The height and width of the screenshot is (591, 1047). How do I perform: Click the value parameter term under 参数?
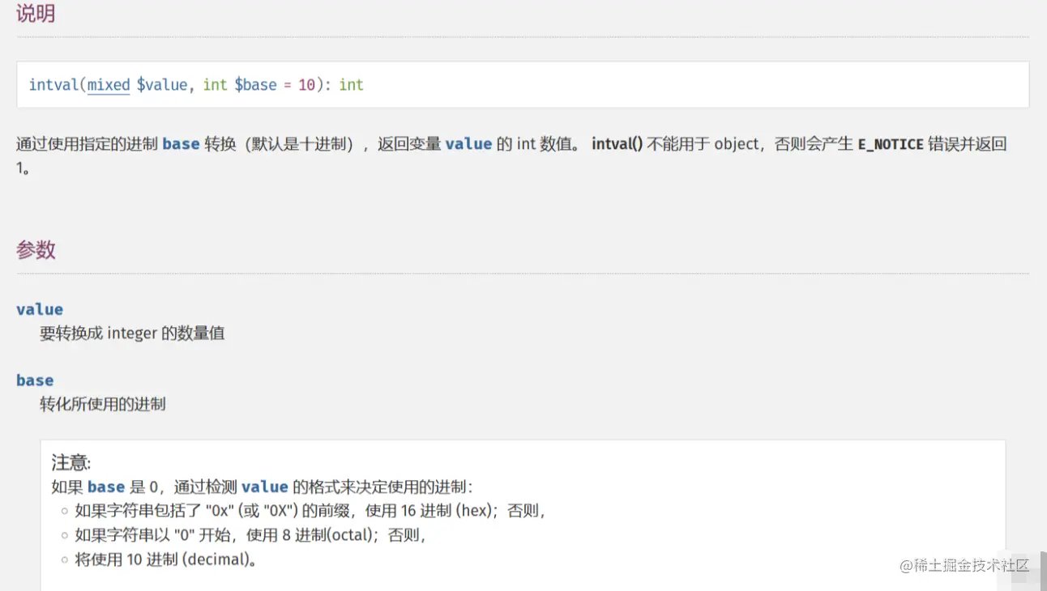(x=40, y=309)
